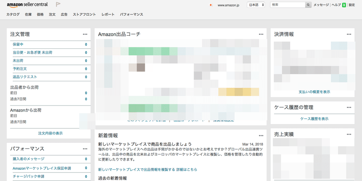Image resolution: width=362 pixels, height=181 pixels.
Task: Click the flag icon beside the logo
Action: 58,5
